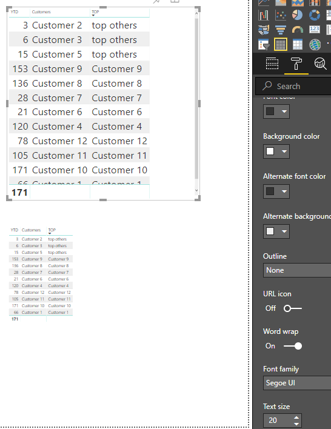Select the highlighted Table visualization
The height and width of the screenshot is (429, 331).
281,44
